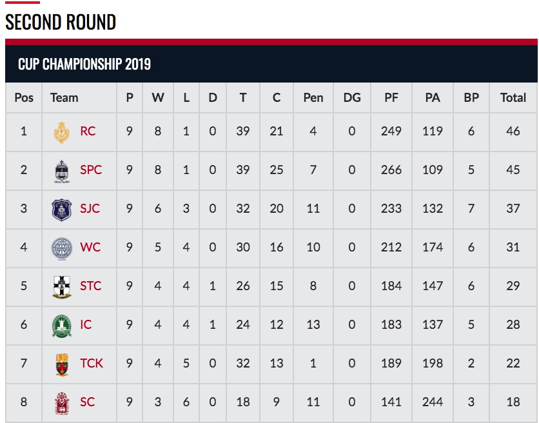Click the IC green crest icon

[x=61, y=325]
